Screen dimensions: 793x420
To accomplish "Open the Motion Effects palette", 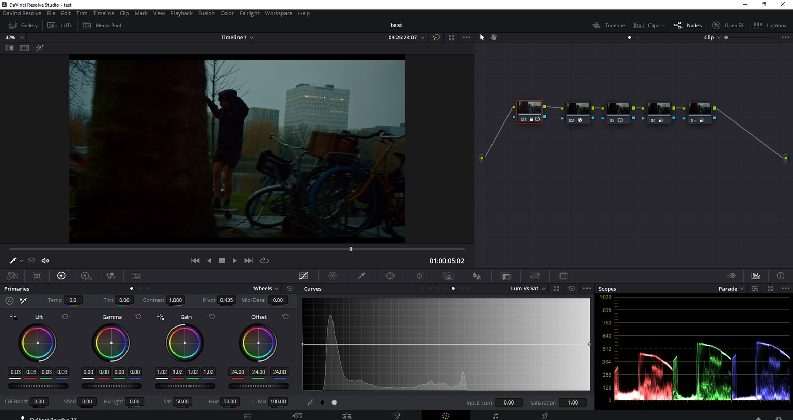I will click(x=136, y=276).
